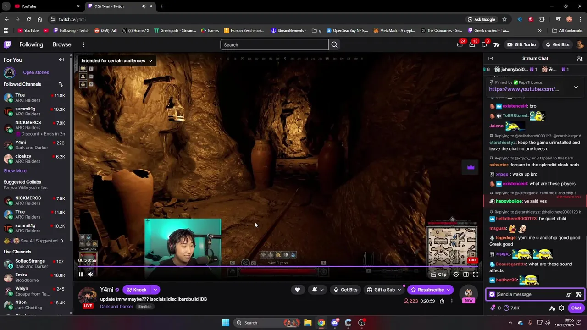Pause the stream video
The image size is (587, 330).
point(81,275)
